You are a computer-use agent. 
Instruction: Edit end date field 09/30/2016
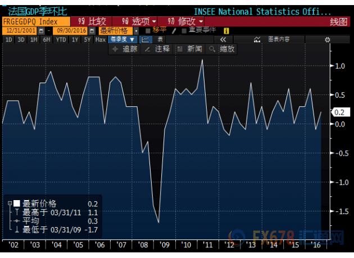coord(70,31)
